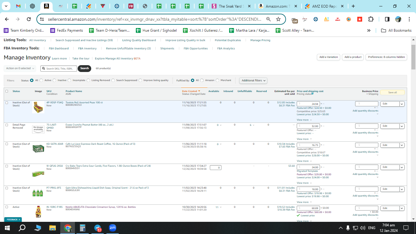
Task: Click the page's vertical scrollbar
Action: pos(413,57)
